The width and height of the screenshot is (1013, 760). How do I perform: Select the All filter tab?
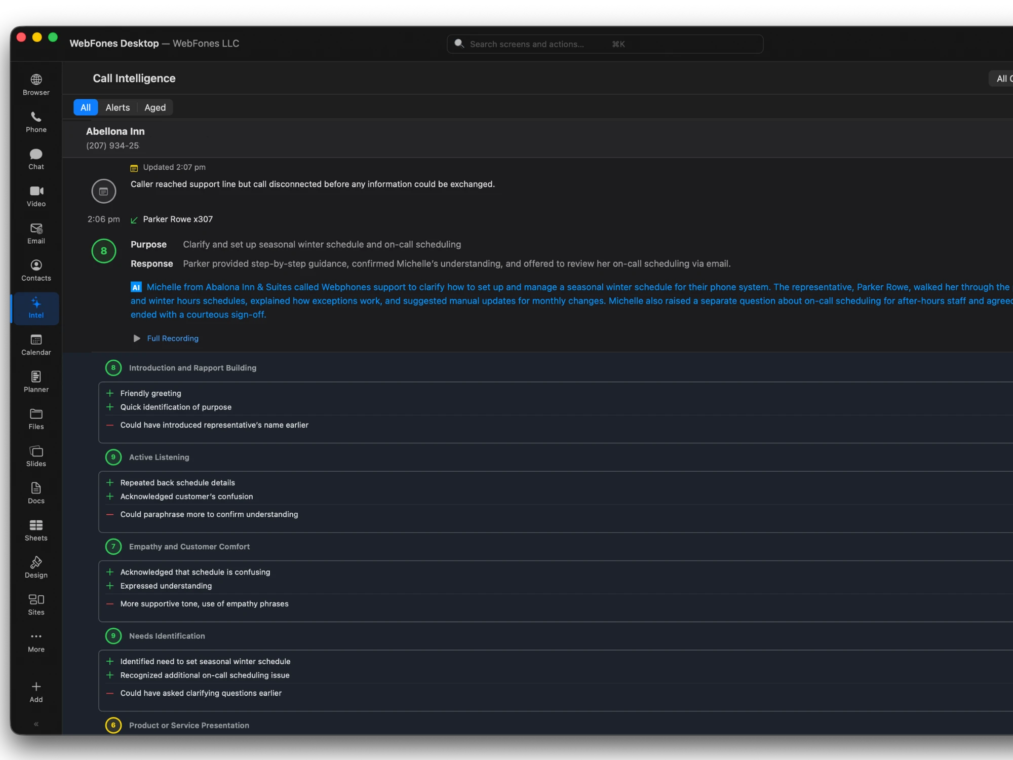point(86,107)
